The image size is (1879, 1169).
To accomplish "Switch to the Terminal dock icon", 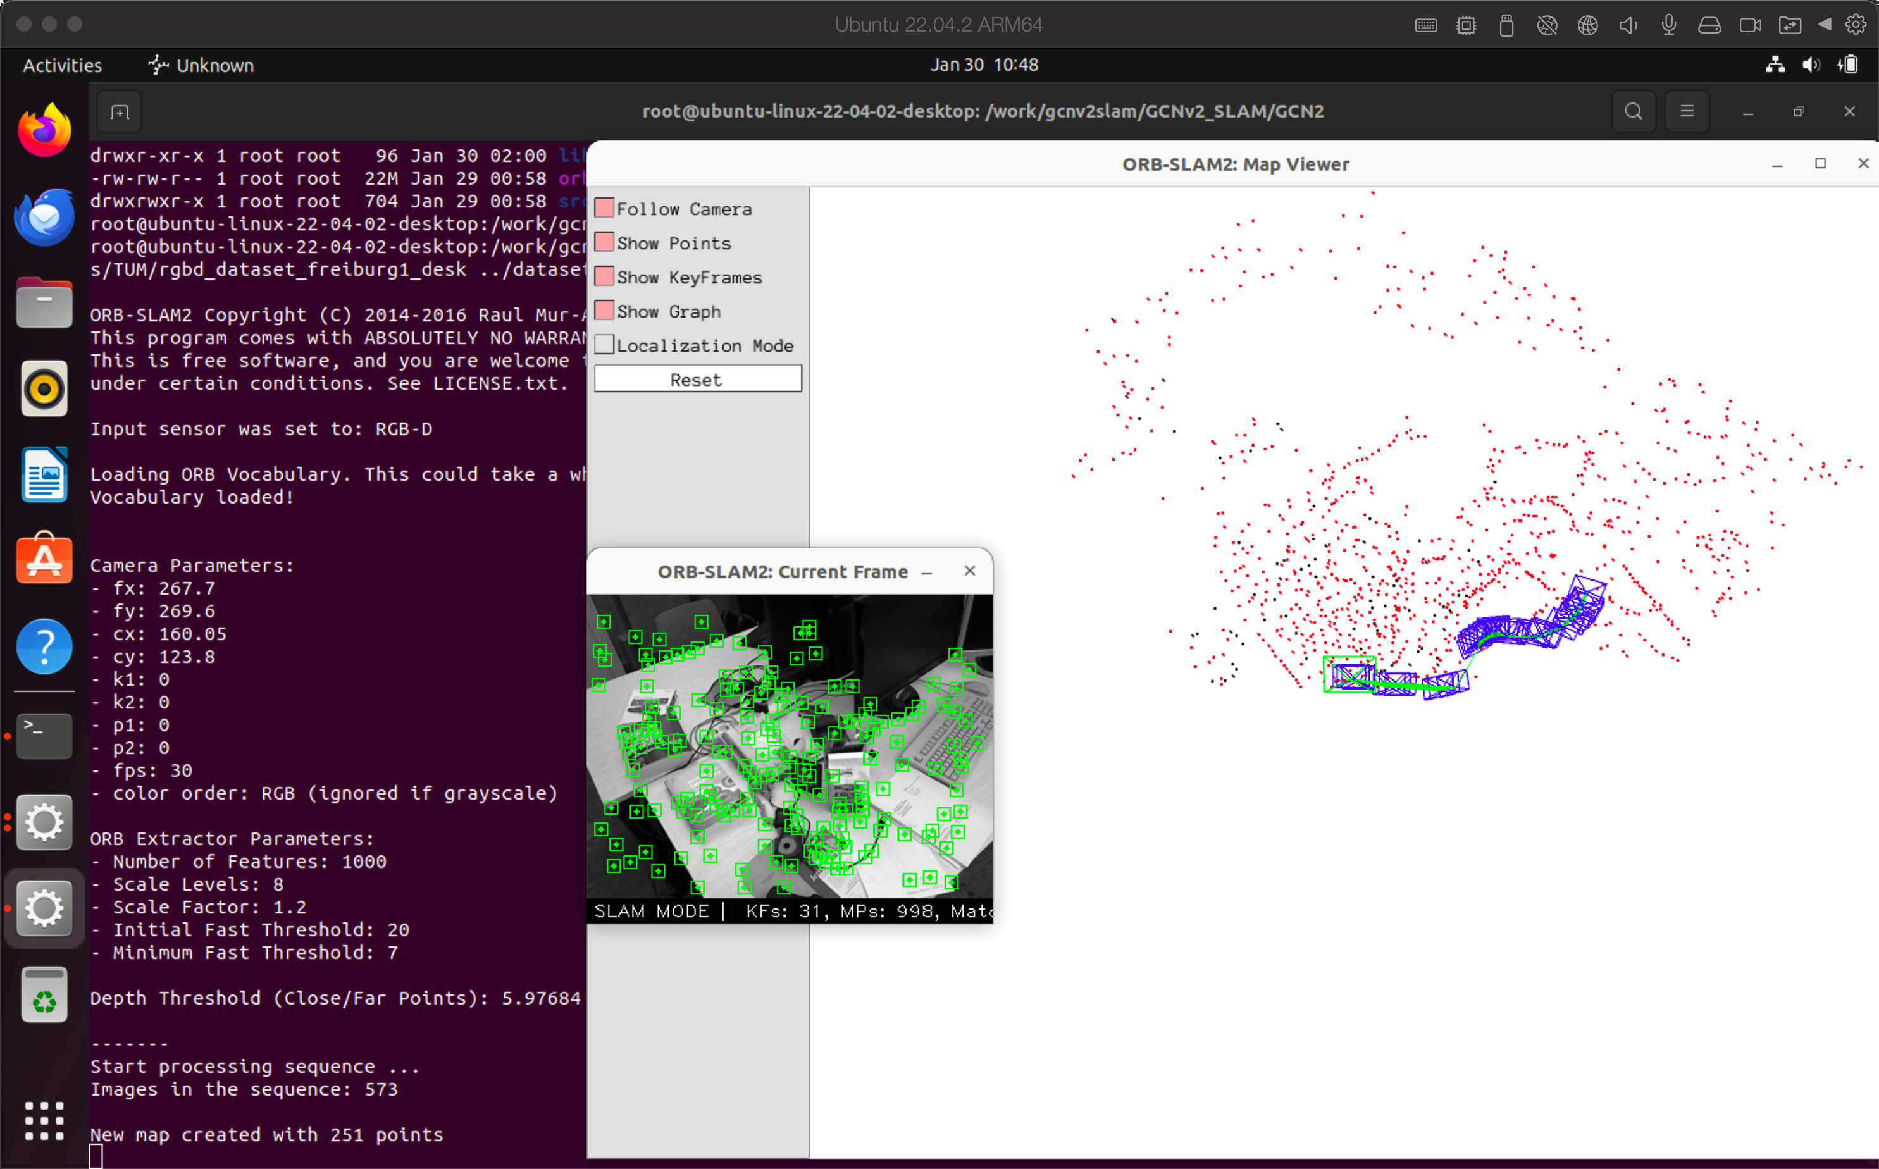I will (x=44, y=735).
